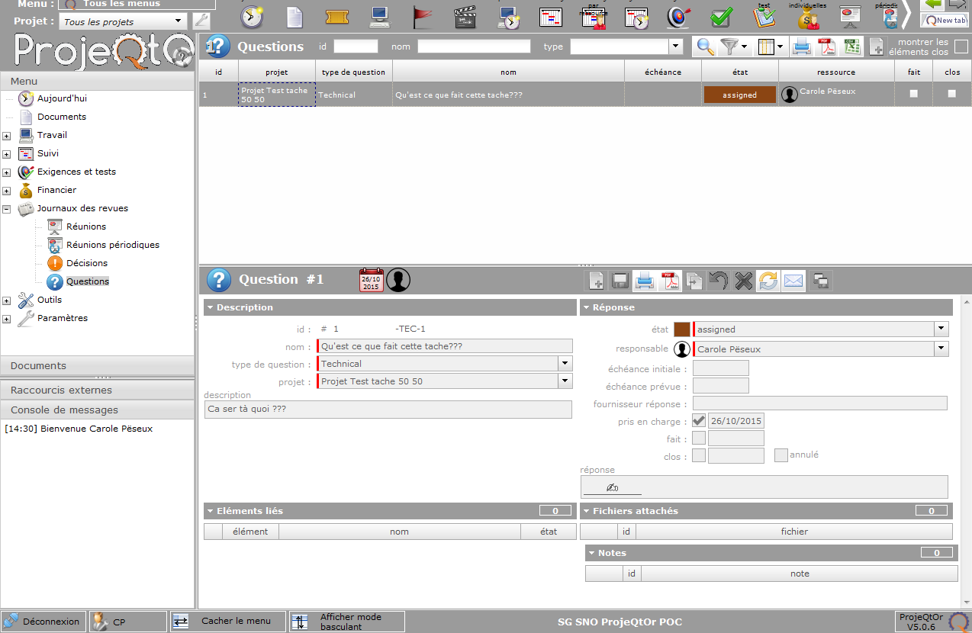Expand the Travail menu tree node
Viewport: 972px width, 633px height.
[7, 136]
